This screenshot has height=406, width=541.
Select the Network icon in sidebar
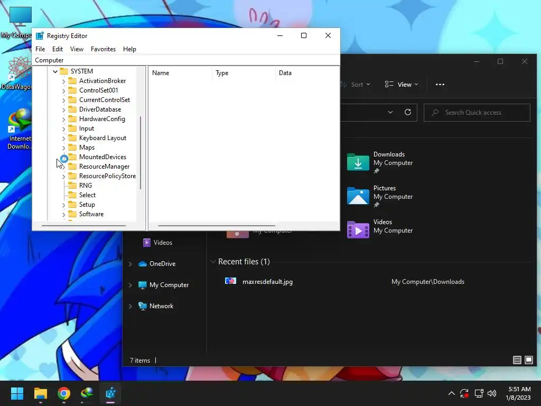point(143,306)
